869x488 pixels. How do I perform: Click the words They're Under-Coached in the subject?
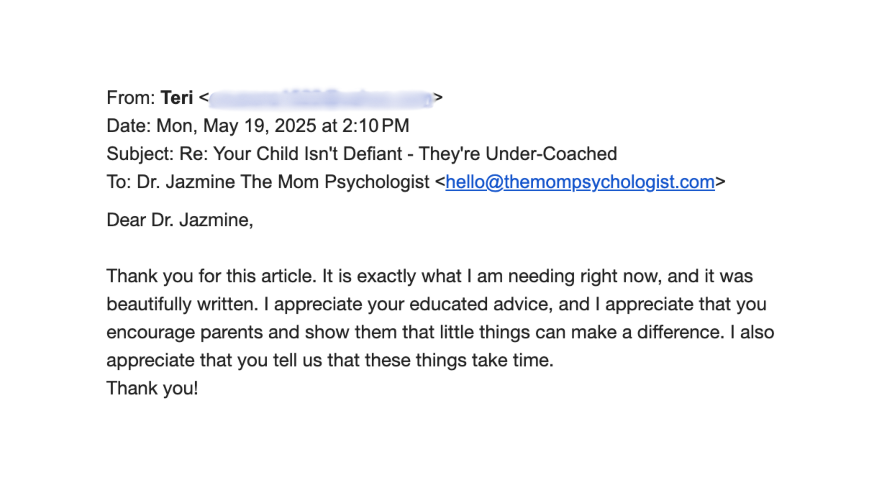pyautogui.click(x=518, y=154)
